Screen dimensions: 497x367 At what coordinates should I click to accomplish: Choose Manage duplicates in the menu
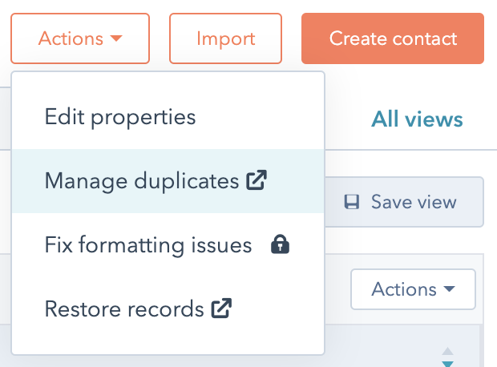point(143,181)
